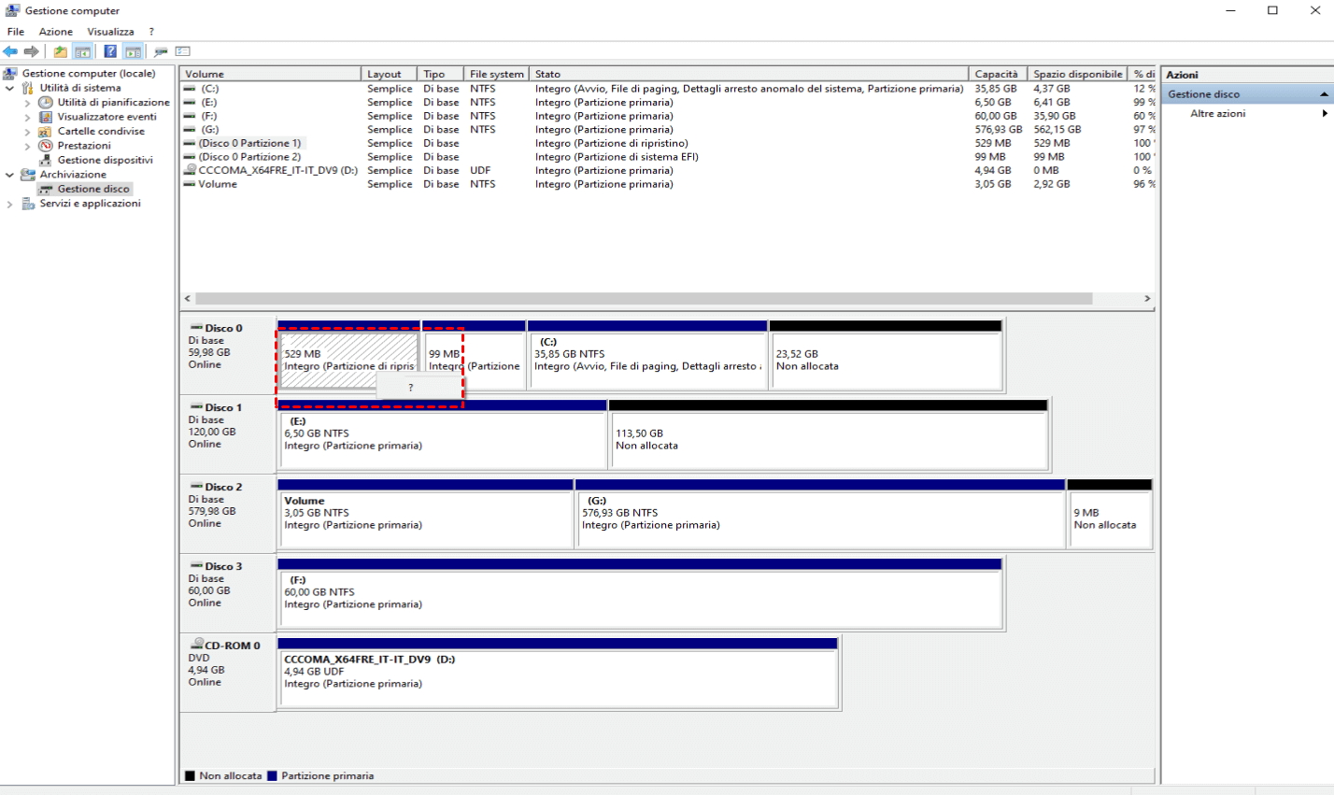This screenshot has width=1334, height=795.
Task: Click the 562,15 GB free space cell
Action: pos(1057,130)
